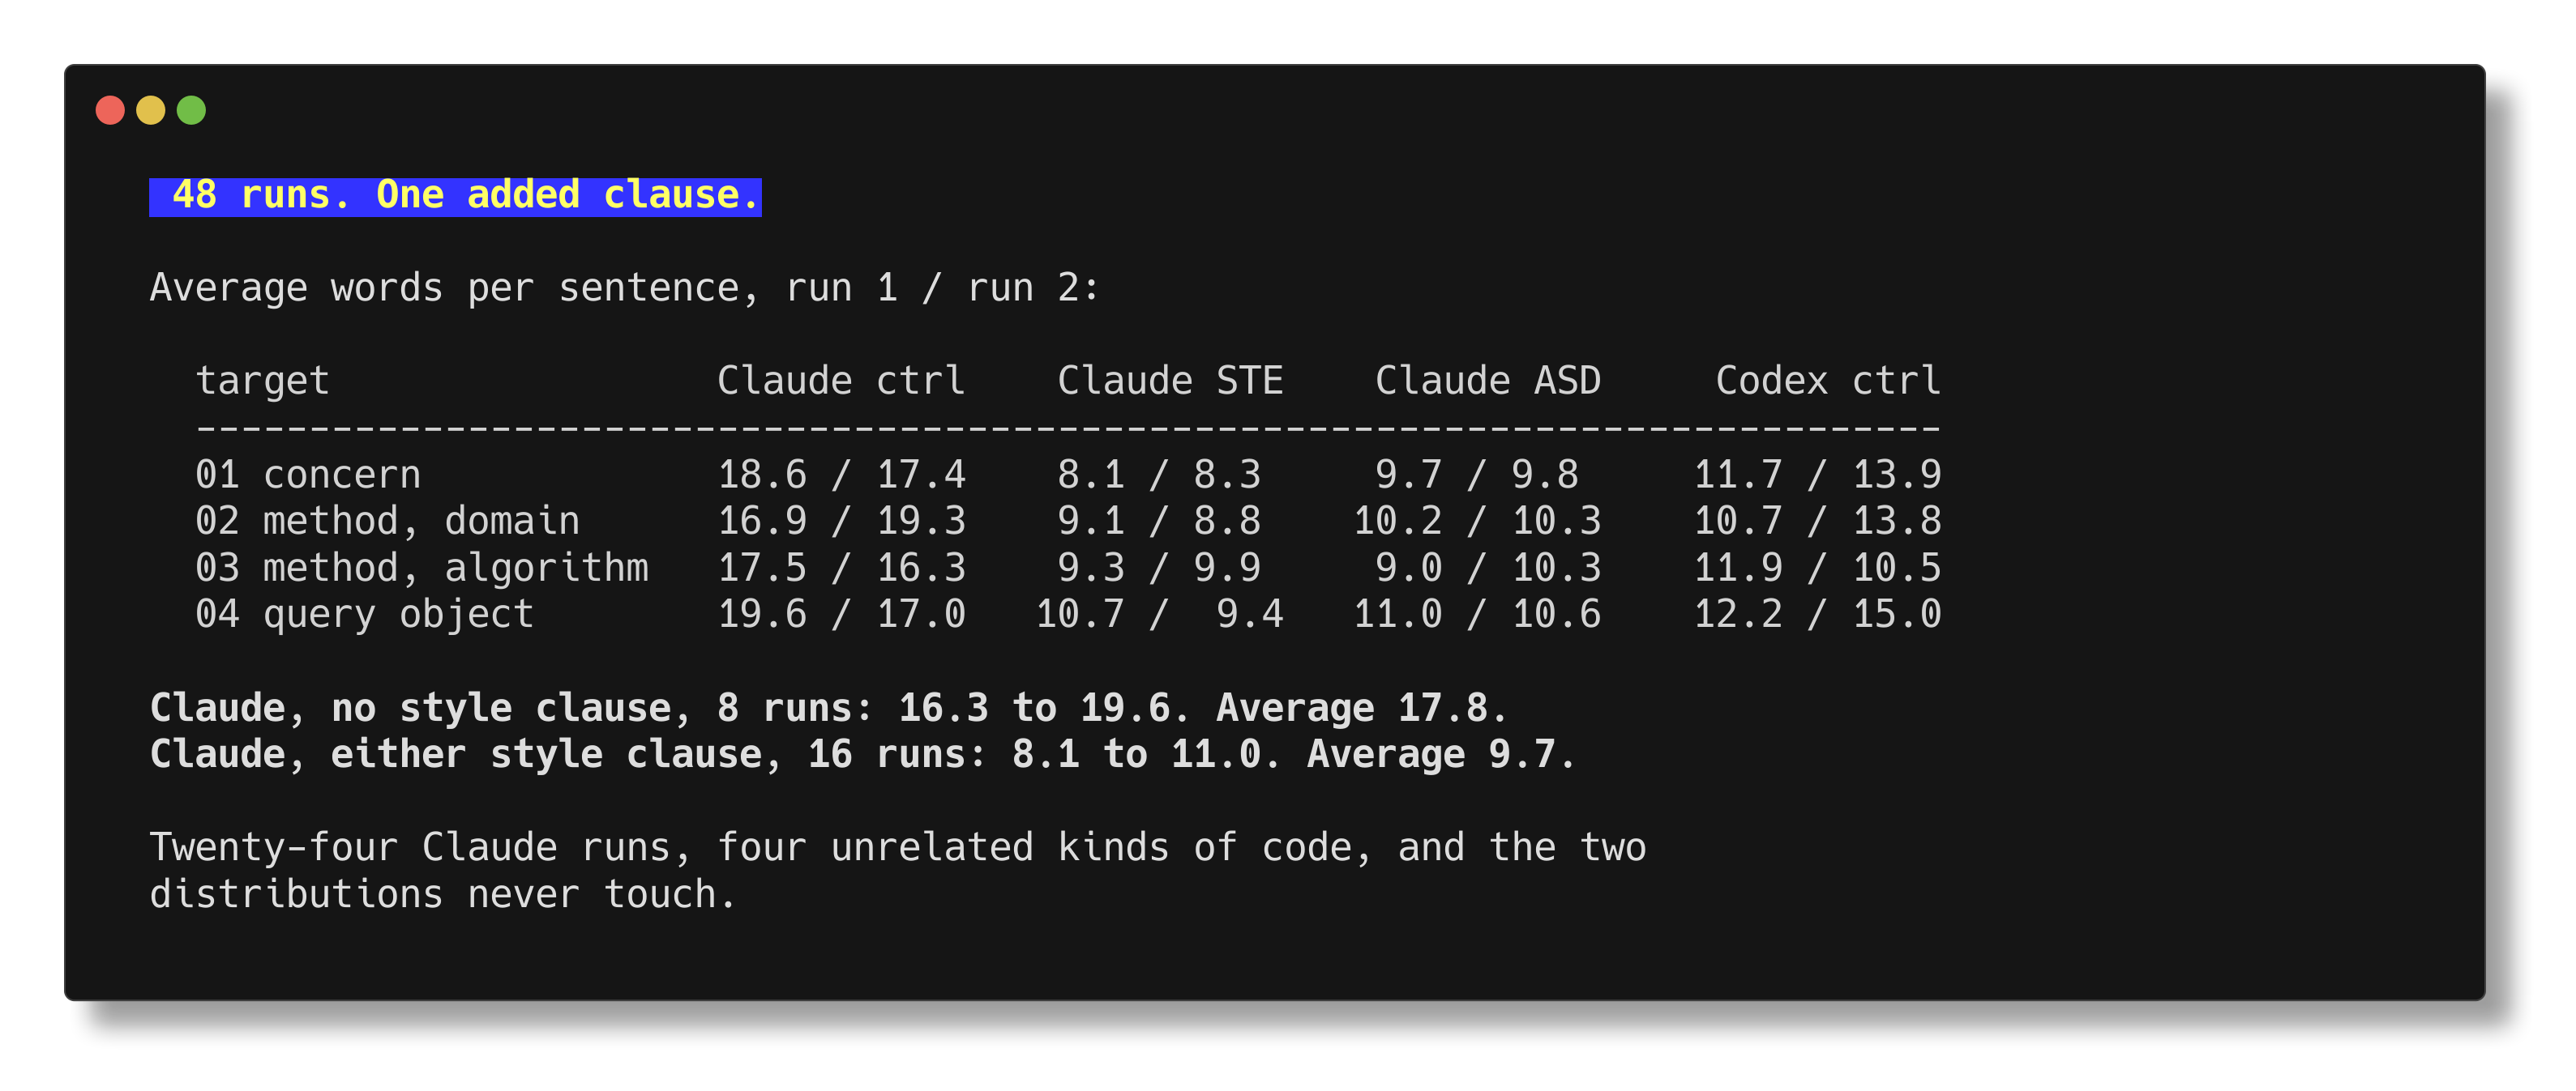Select the '04 query object' row label
The width and height of the screenshot is (2576, 1091).
point(365,615)
